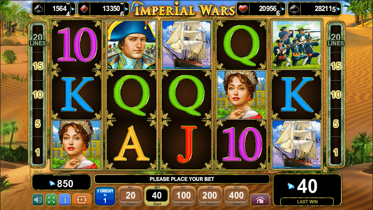Start spin with bet 20

click(x=130, y=197)
